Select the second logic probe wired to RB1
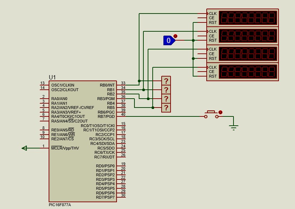295x209 pixels. (166, 90)
